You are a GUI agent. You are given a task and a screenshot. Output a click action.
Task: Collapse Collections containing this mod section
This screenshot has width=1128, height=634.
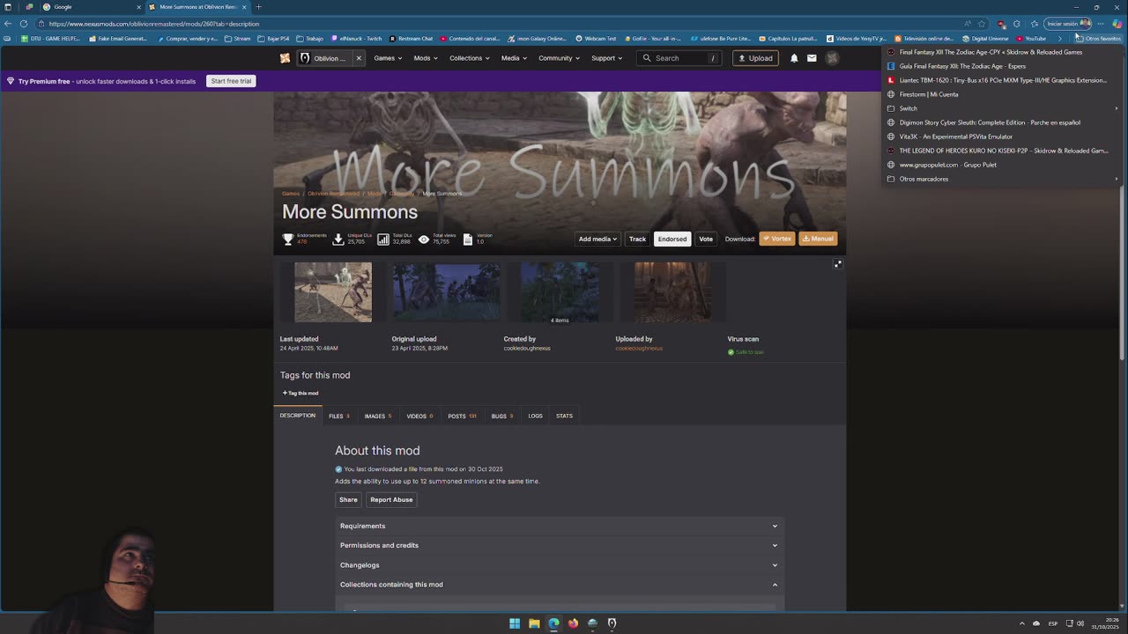(x=560, y=585)
